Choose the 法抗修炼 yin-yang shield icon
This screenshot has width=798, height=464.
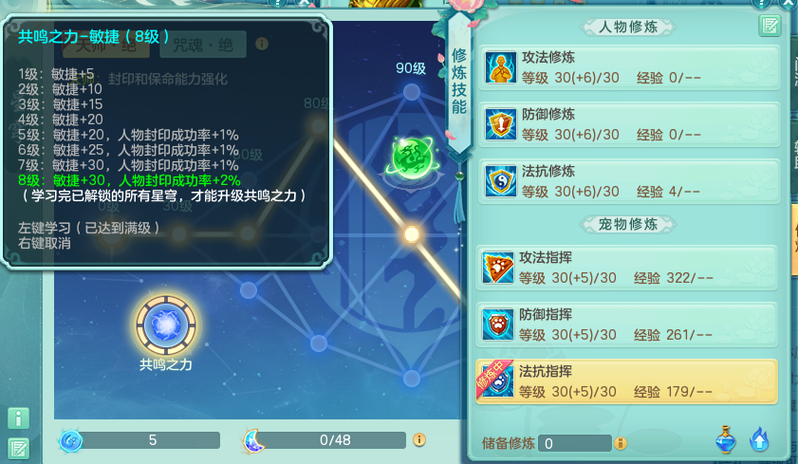pyautogui.click(x=500, y=181)
